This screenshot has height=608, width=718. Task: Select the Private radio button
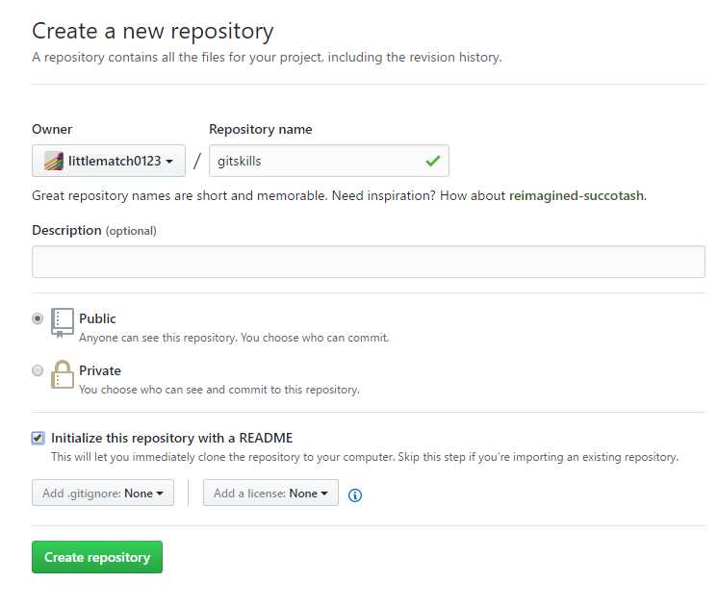coord(38,370)
